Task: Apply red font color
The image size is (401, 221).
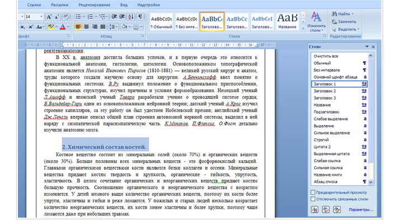Action: tap(63, 27)
